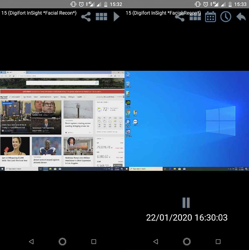Select the My Feed tab in the news page
Image resolution: width=249 pixels, height=250 pixels.
[4, 97]
